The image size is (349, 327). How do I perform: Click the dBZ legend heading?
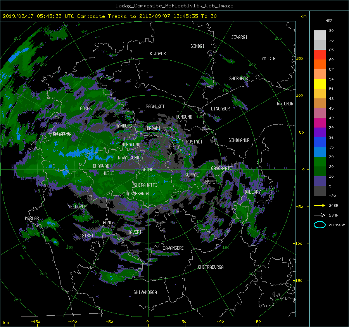[x=329, y=21]
